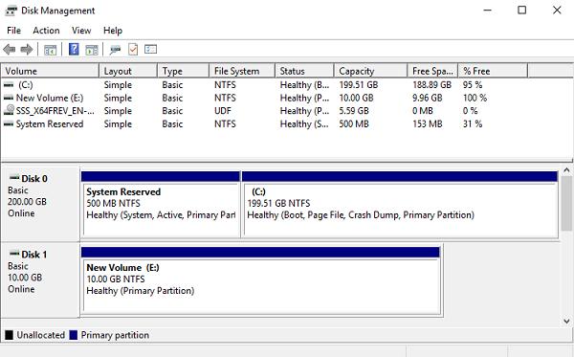Click the 153 MB free space cell
The width and height of the screenshot is (574, 357).
click(428, 124)
